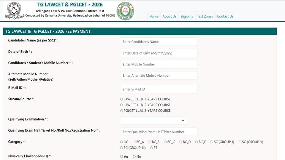Image resolution: width=285 pixels, height=160 pixels.
Task: Click the Qualifying Examination label
Action: 28,119
